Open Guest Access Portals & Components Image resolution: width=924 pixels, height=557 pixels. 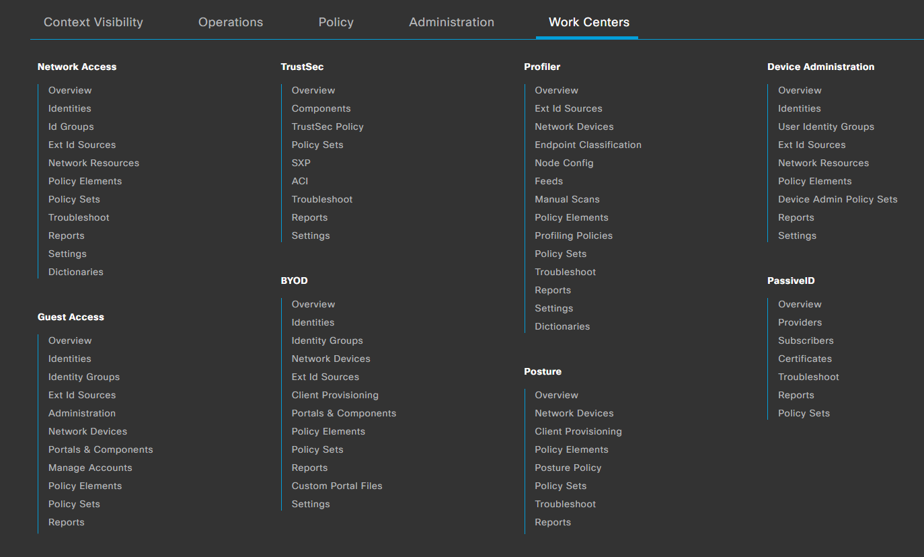pyautogui.click(x=101, y=449)
